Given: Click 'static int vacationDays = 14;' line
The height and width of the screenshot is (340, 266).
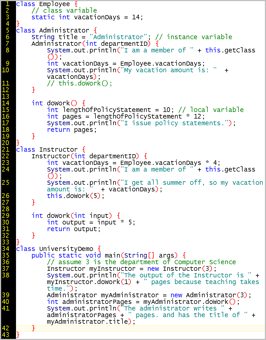Looking at the screenshot, I should click(87, 17).
